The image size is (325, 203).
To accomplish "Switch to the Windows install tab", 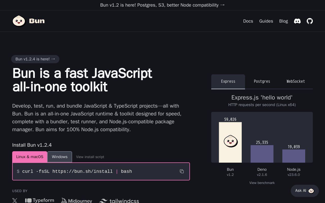I will pyautogui.click(x=60, y=157).
